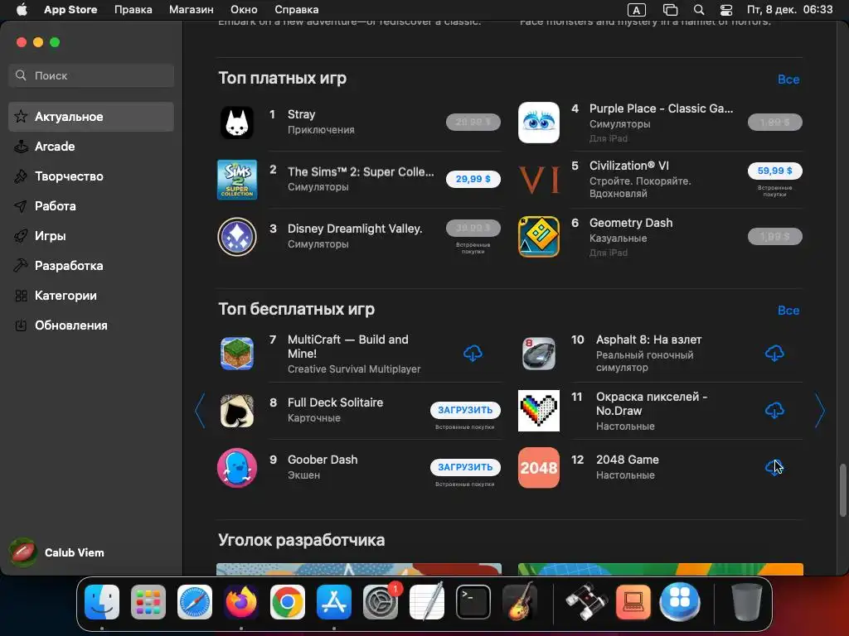The image size is (849, 636).
Task: Click the Поиск search field
Action: click(91, 75)
